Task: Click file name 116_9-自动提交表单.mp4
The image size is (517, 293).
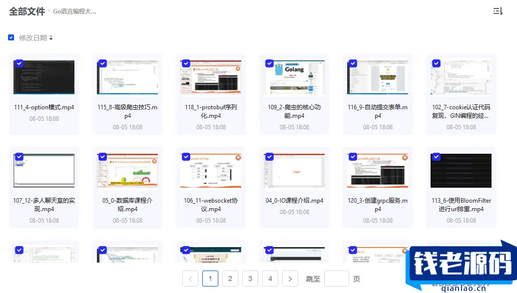Action: pyautogui.click(x=378, y=111)
